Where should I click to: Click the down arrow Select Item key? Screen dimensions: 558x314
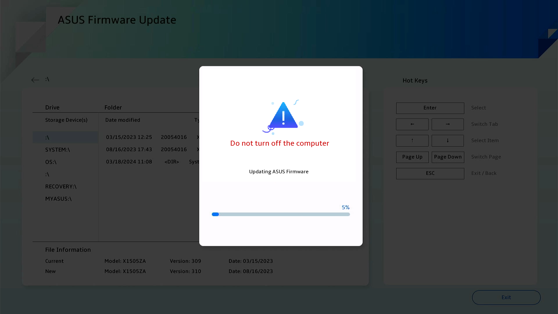(x=448, y=140)
